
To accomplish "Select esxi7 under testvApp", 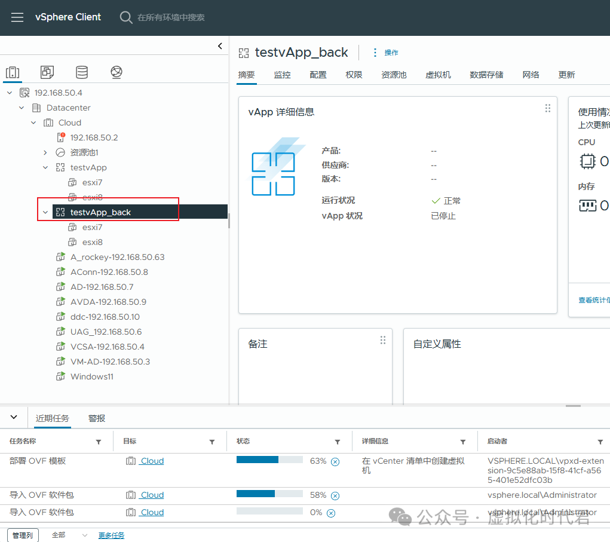I will (x=92, y=182).
